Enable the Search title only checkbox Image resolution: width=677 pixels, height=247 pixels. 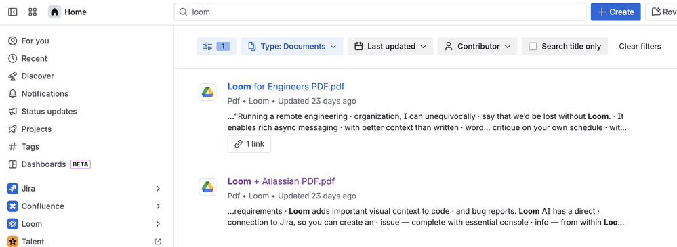pos(533,46)
